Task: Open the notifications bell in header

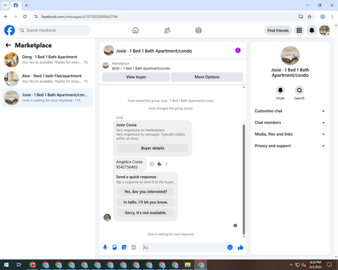Action: pos(312,30)
